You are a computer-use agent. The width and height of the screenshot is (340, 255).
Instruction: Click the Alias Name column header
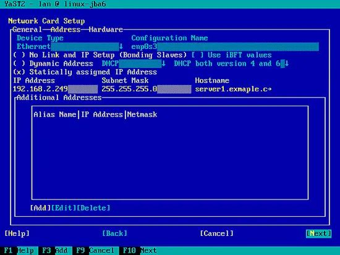click(55, 114)
